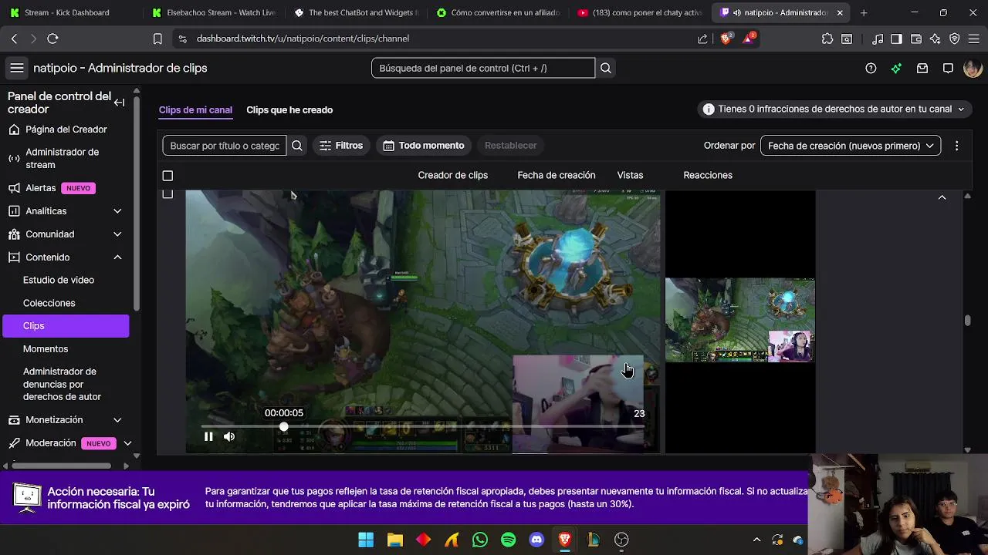Screen dimensions: 988x555
Task: Switch to Clips que he creado tab
Action: 289,110
